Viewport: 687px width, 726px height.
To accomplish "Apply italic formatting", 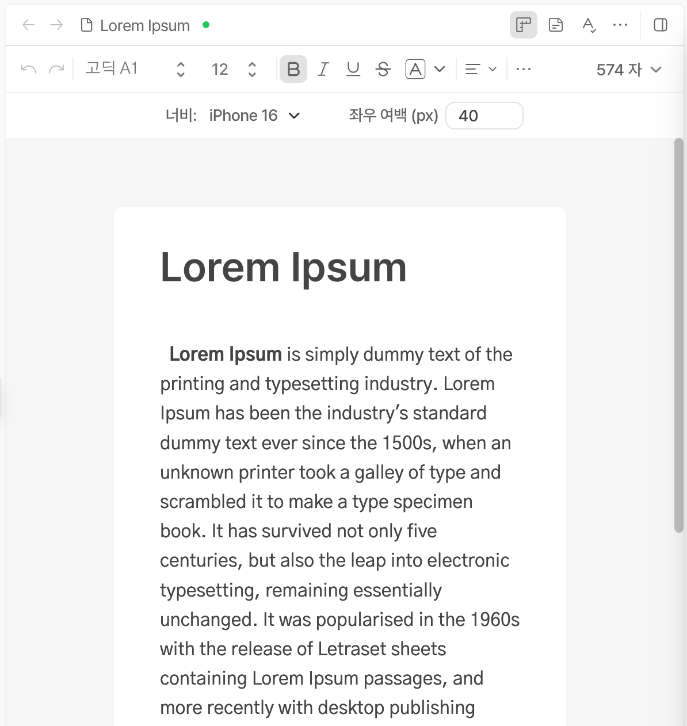I will [x=323, y=69].
